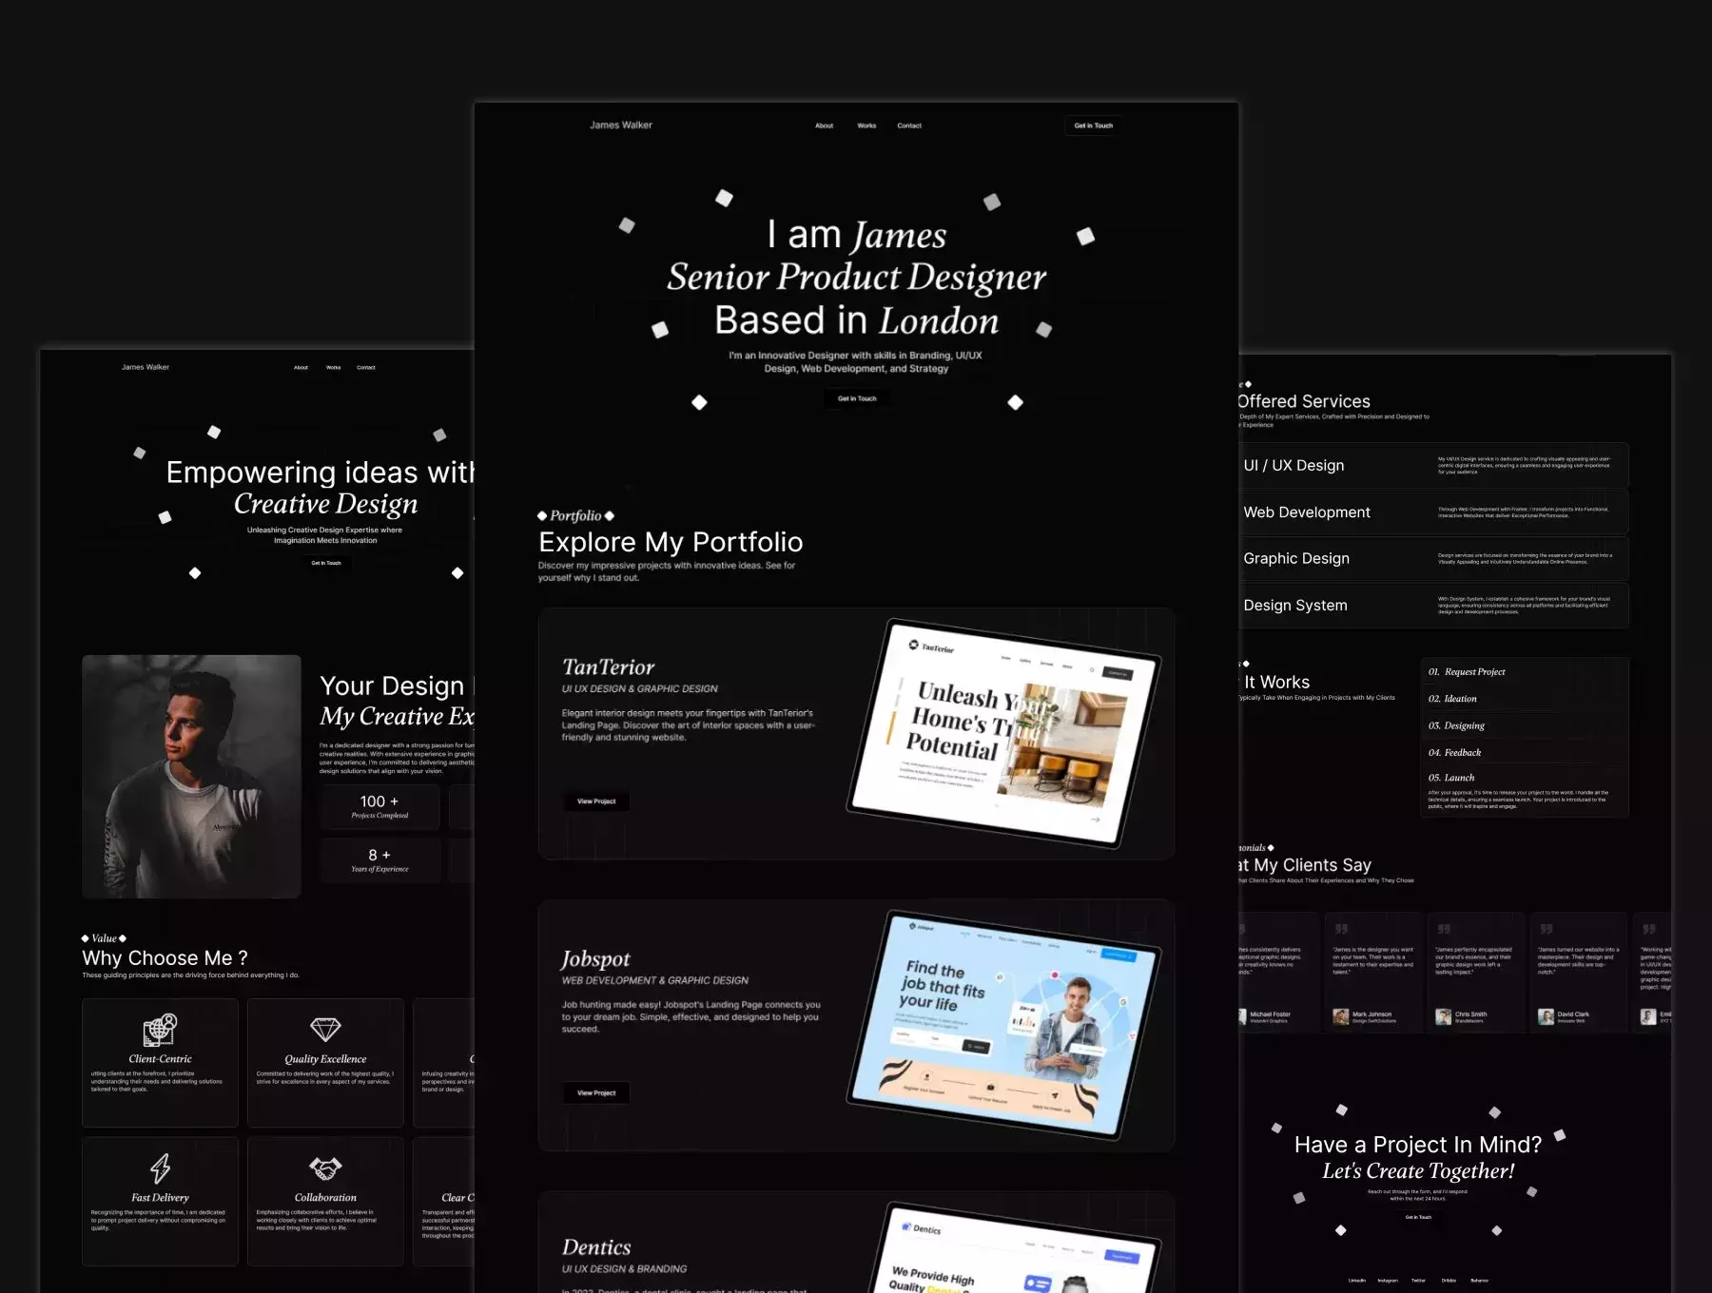Click James Walker logo on left page

146,367
